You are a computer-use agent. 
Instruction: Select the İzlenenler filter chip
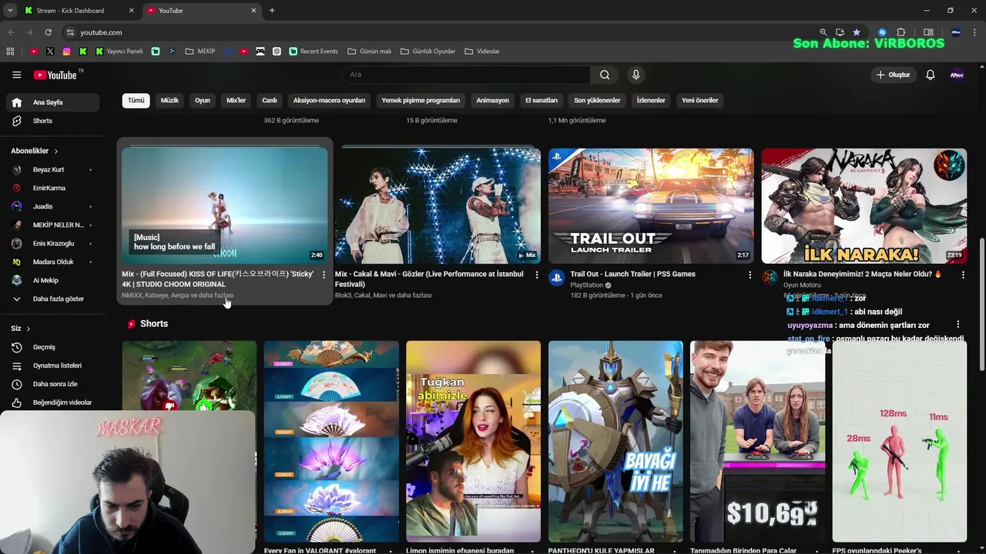tap(651, 101)
